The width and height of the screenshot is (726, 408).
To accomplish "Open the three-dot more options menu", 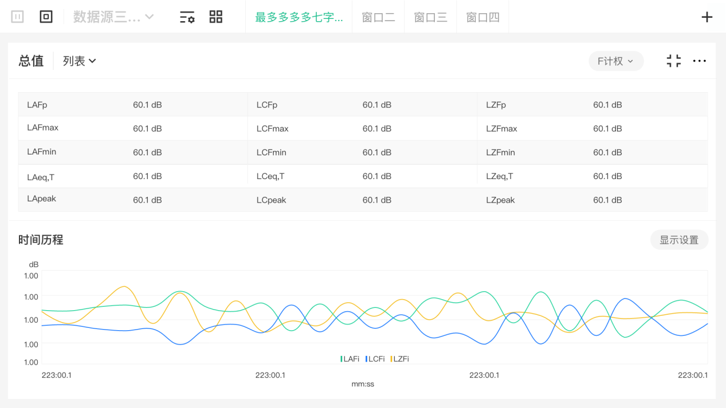I will click(699, 61).
